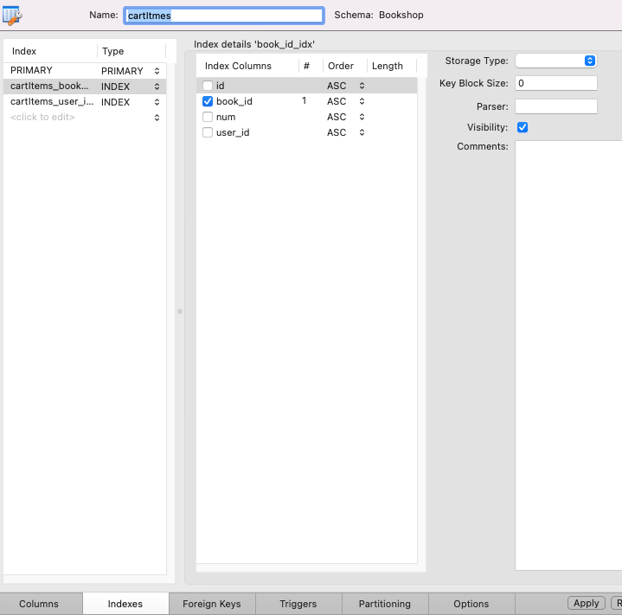Change sort order for id column
This screenshot has height=615, width=622.
[362, 86]
